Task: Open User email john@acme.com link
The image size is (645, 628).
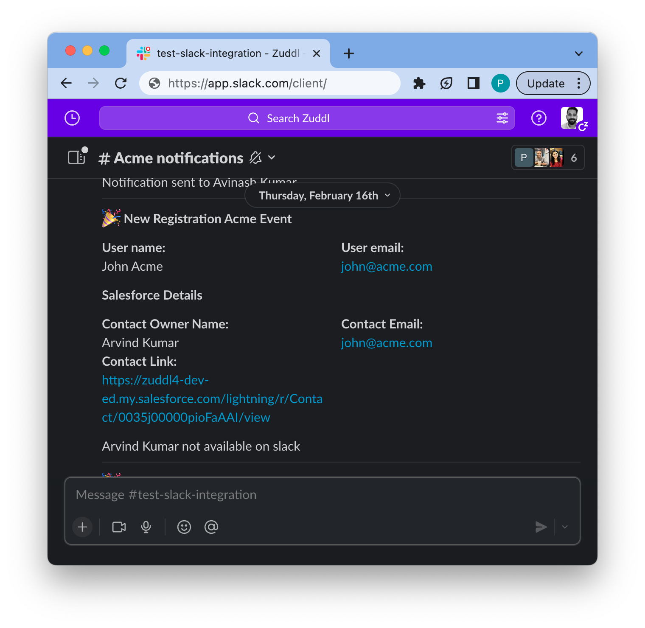Action: coord(387,266)
